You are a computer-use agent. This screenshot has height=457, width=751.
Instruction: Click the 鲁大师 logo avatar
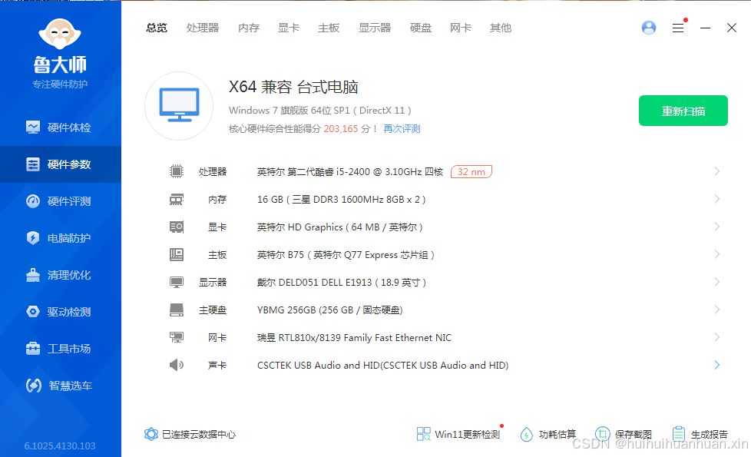[x=60, y=34]
